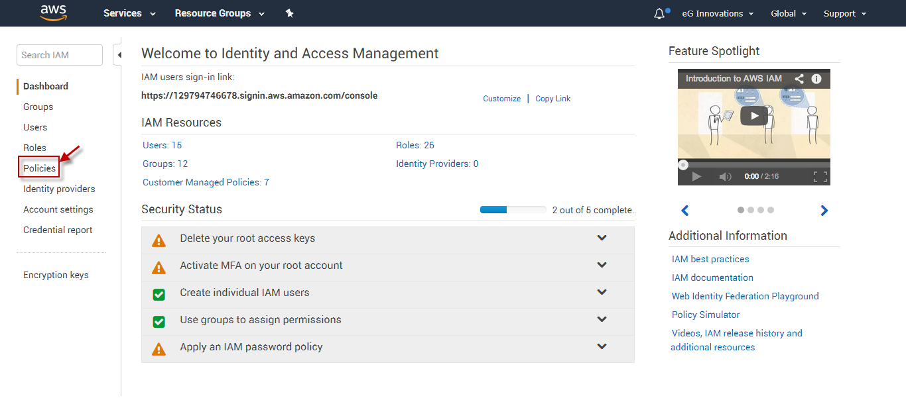The width and height of the screenshot is (906, 400).
Task: Select the first carousel dot
Action: [741, 210]
